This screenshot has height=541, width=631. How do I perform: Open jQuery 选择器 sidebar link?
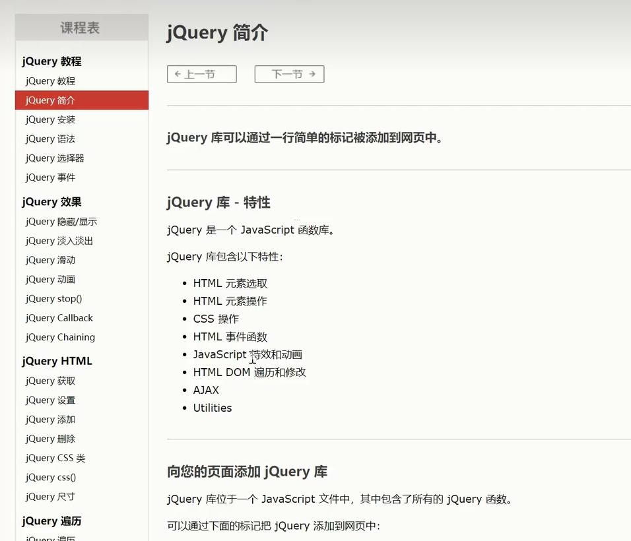(x=55, y=158)
